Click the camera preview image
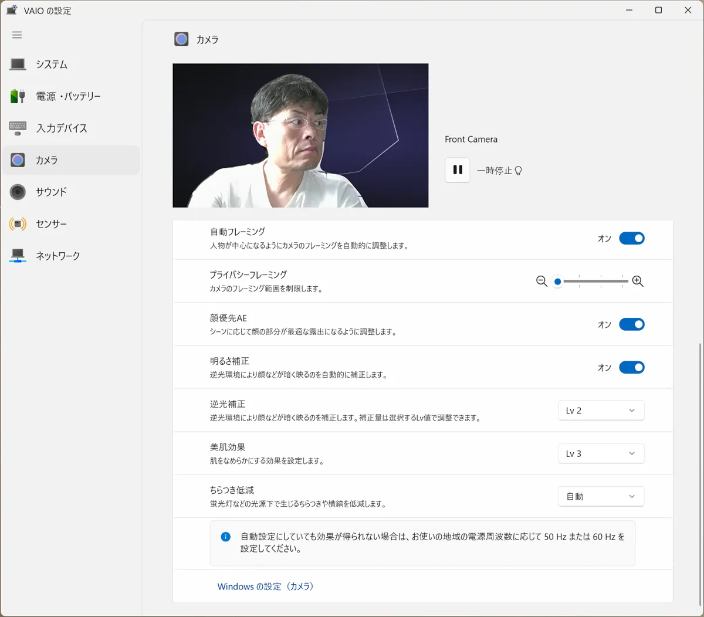 300,135
